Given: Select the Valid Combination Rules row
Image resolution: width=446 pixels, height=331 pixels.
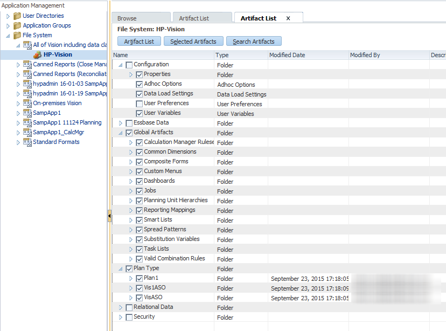Looking at the screenshot, I should [279, 259].
